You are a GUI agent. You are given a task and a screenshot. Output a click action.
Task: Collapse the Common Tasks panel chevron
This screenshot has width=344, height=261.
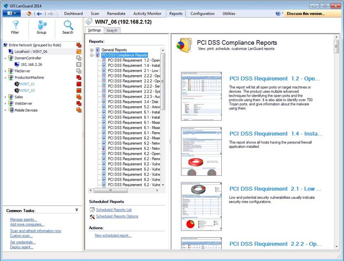point(77,210)
